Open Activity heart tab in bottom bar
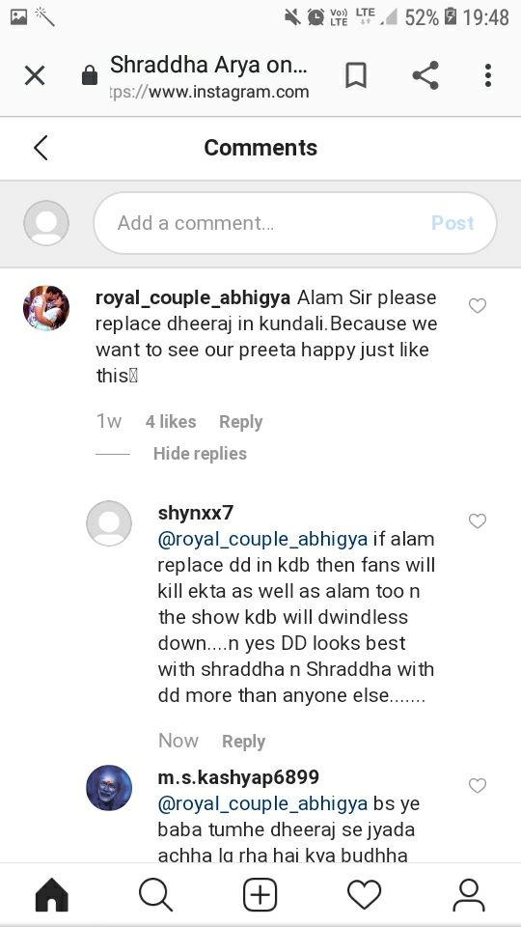521x927 pixels. pyautogui.click(x=364, y=895)
